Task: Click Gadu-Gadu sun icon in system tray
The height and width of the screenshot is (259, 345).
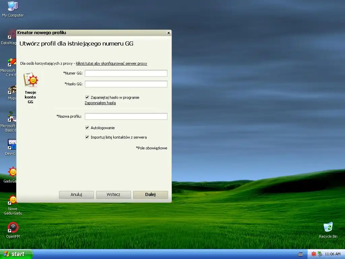Action: pos(314,254)
